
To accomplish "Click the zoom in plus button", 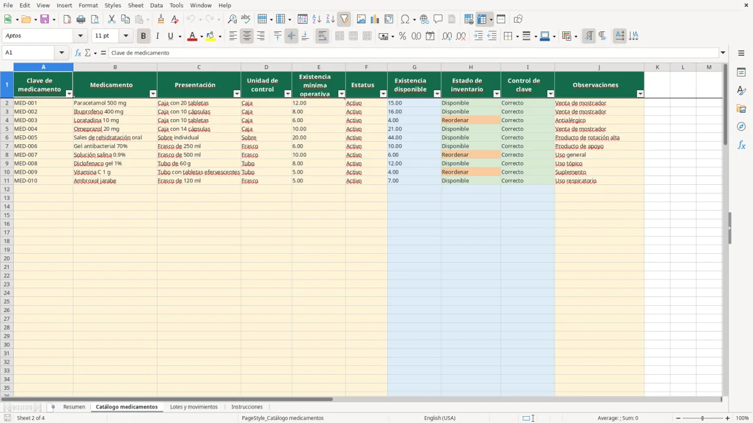I will [727, 418].
